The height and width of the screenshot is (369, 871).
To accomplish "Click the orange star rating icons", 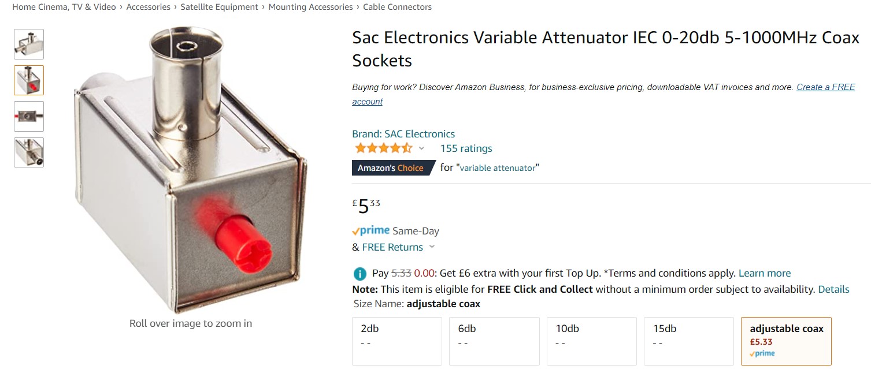I will [x=383, y=148].
